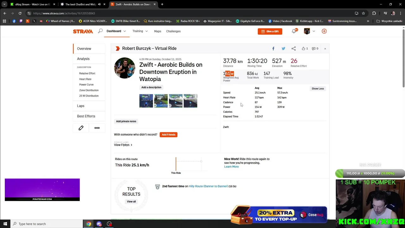The height and width of the screenshot is (228, 405).
Task: Click the Chrome address bar URL
Action: [64, 13]
